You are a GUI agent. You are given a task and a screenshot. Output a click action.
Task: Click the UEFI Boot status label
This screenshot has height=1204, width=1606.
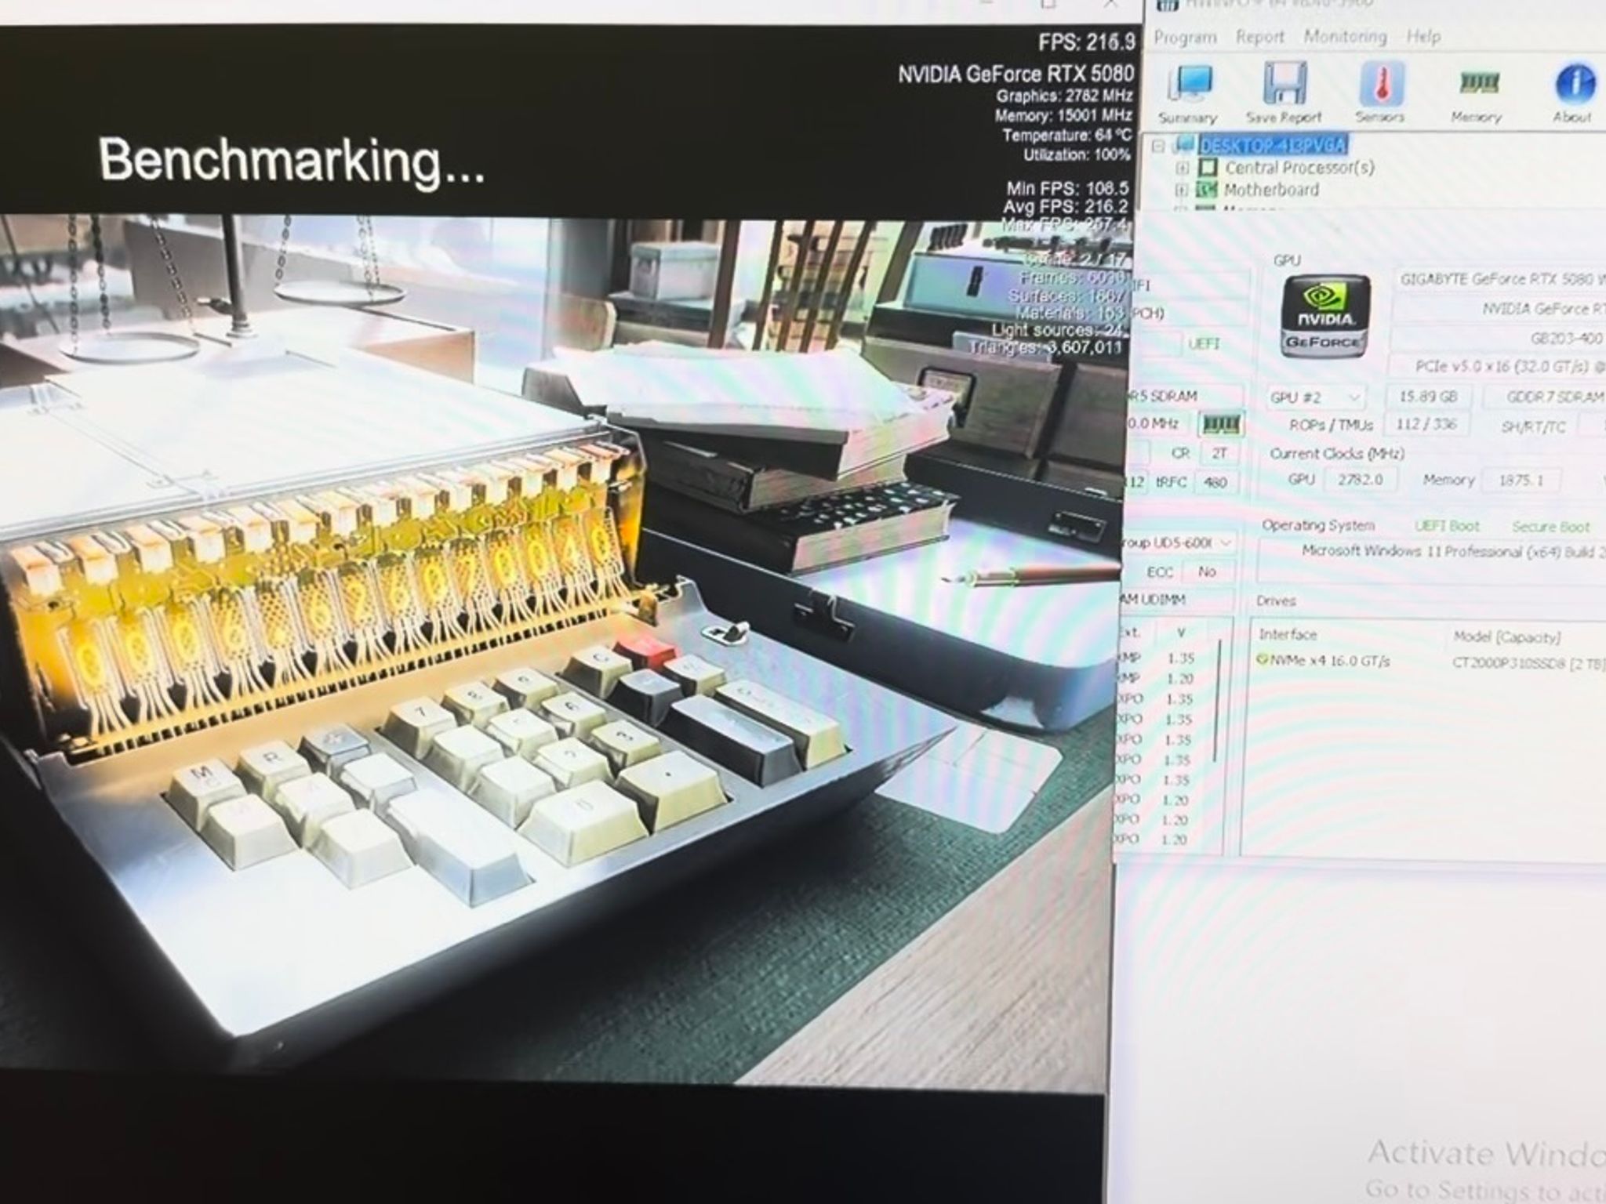[1448, 526]
